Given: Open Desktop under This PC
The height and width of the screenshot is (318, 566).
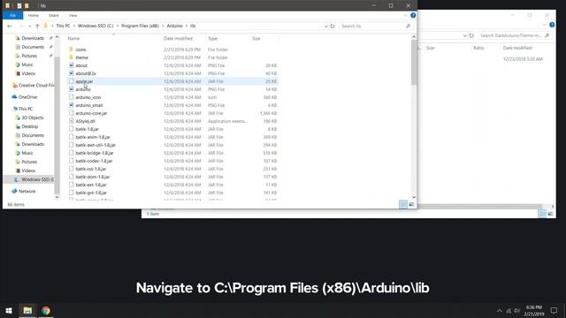Looking at the screenshot, I should click(x=29, y=126).
